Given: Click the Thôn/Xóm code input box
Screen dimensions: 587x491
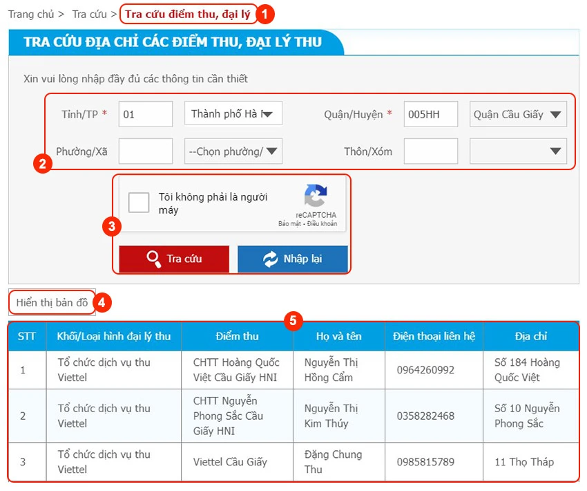Looking at the screenshot, I should [430, 151].
